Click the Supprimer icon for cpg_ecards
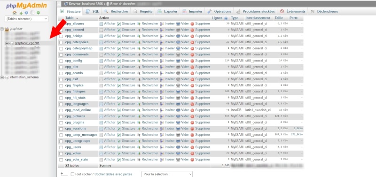This screenshot has width=376, height=177. coord(192,73)
